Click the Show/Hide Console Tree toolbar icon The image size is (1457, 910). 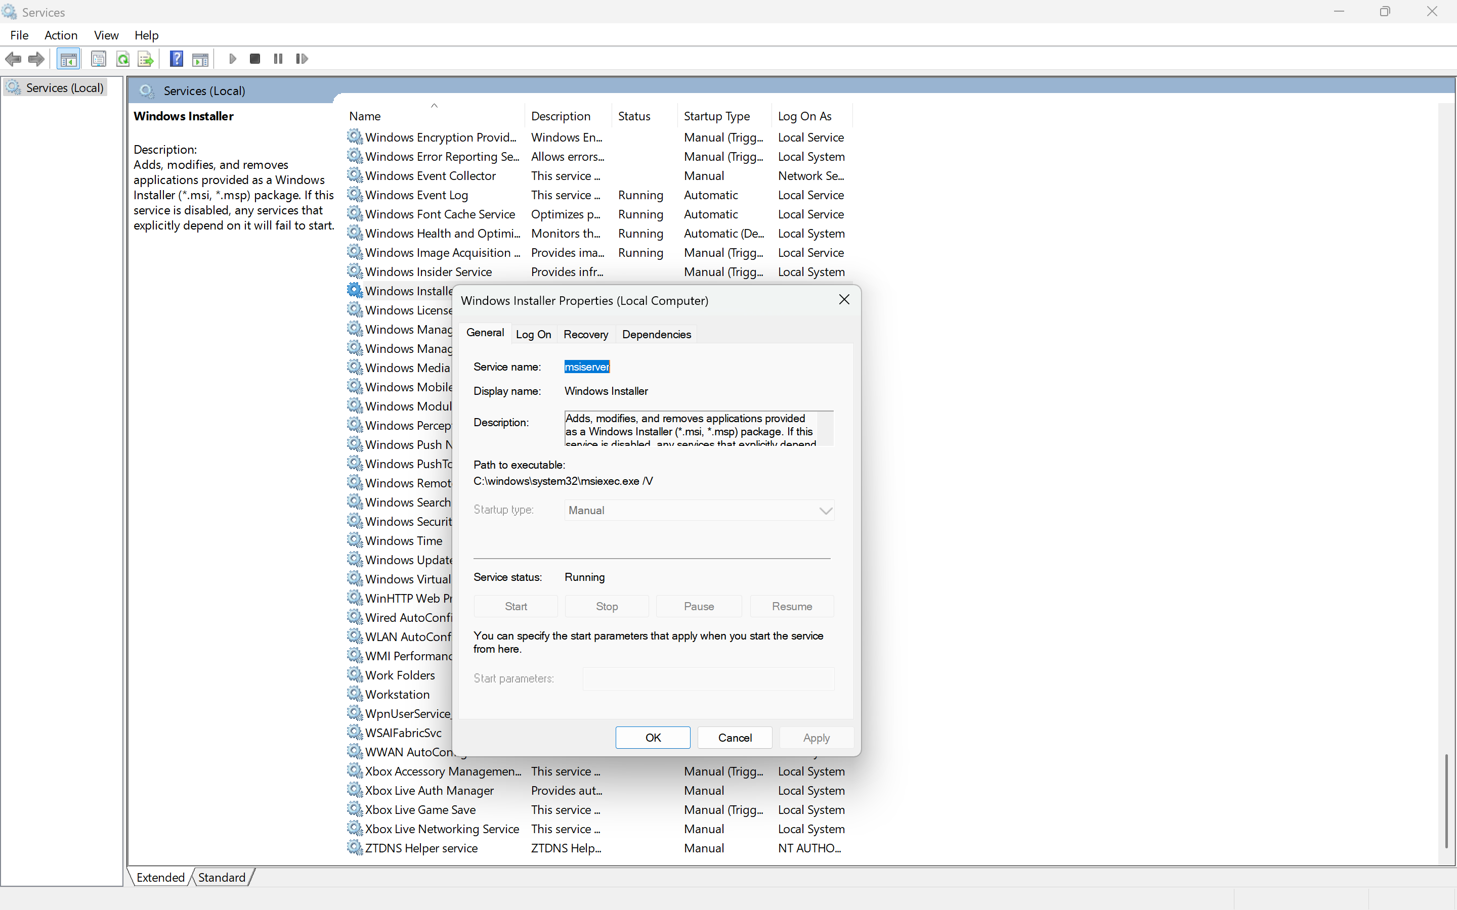(68, 59)
